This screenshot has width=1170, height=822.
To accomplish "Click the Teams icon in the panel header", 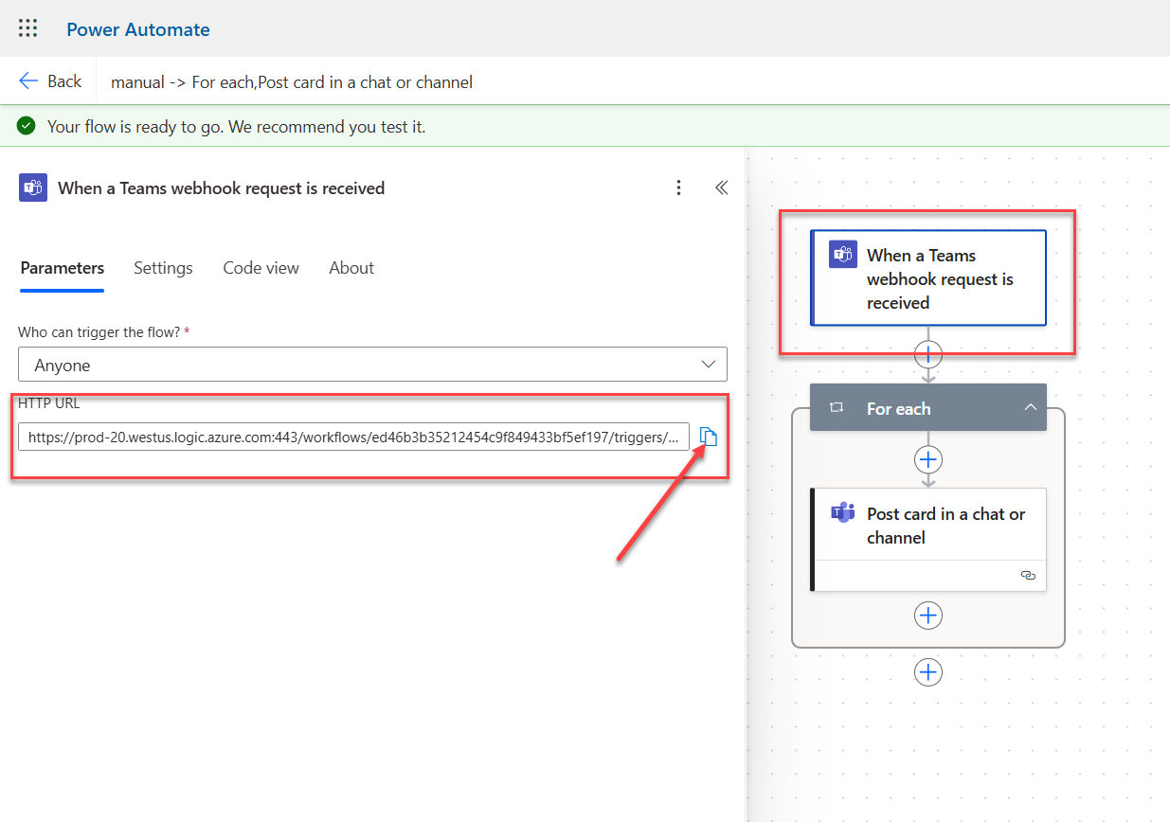I will click(x=33, y=188).
